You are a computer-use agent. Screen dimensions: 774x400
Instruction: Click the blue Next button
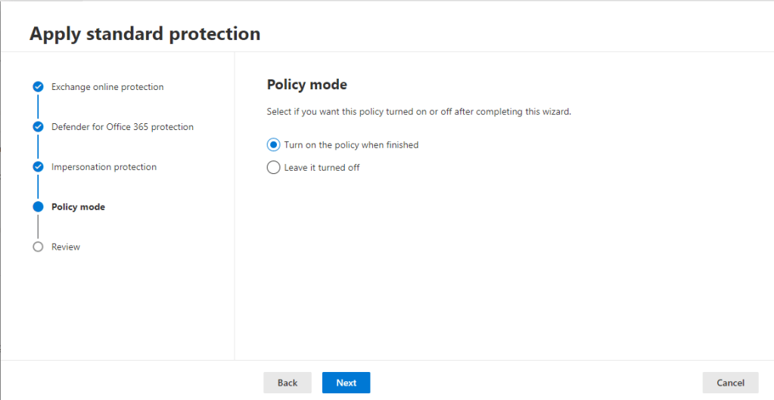click(x=346, y=383)
